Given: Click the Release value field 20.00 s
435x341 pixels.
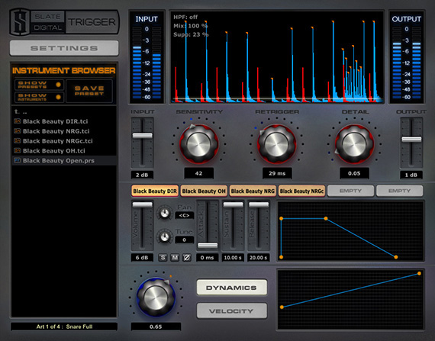Looking at the screenshot, I should point(258,258).
